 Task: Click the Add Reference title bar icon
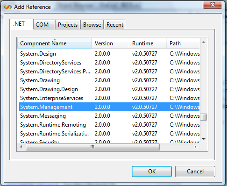click(8, 7)
